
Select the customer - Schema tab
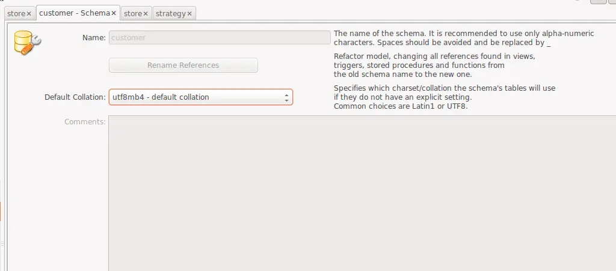74,13
